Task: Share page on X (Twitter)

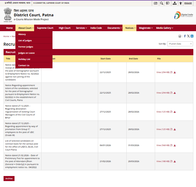Action: pyautogui.click(x=188, y=36)
